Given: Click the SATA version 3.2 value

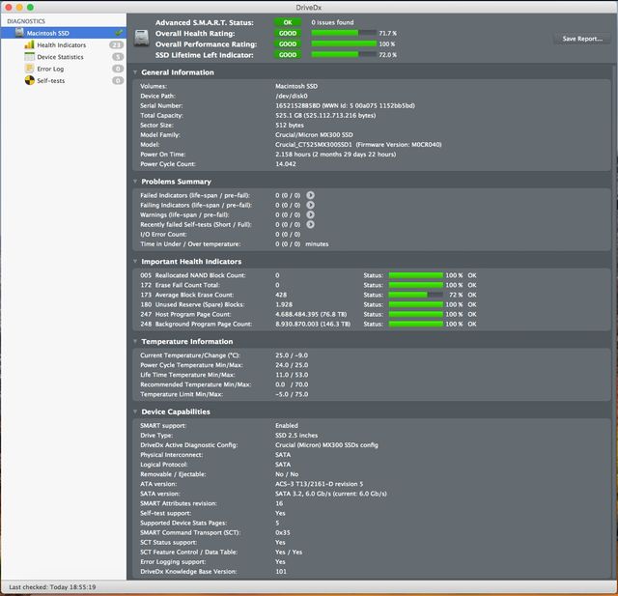Looking at the screenshot, I should tap(331, 494).
